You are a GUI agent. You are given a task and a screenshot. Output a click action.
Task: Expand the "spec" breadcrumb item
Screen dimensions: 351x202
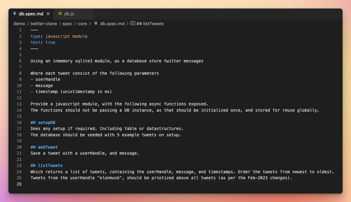tap(67, 24)
